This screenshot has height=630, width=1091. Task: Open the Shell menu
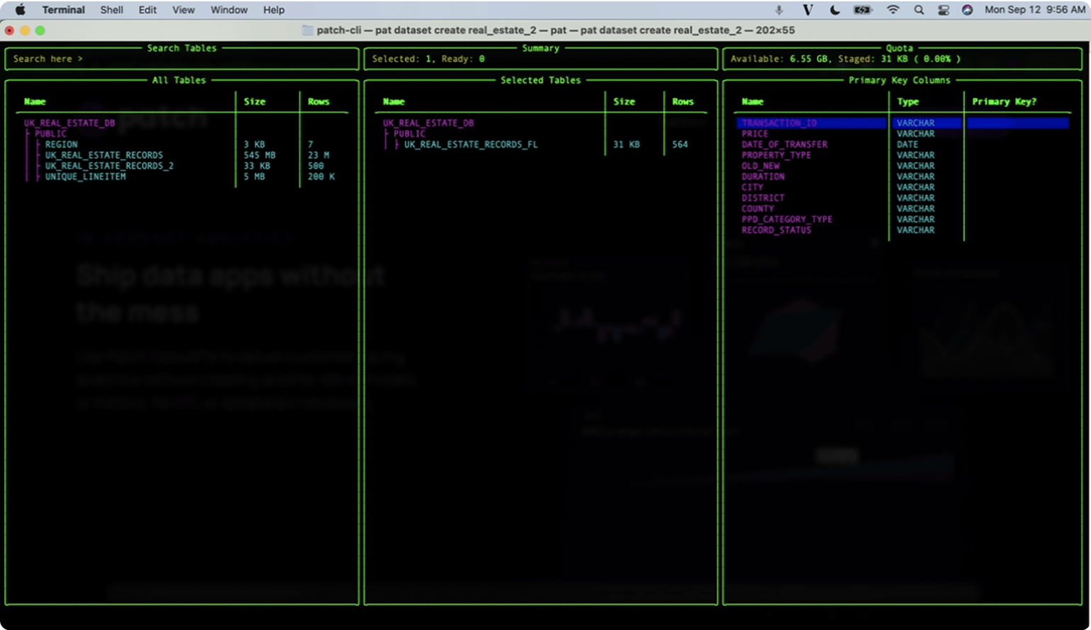[111, 10]
